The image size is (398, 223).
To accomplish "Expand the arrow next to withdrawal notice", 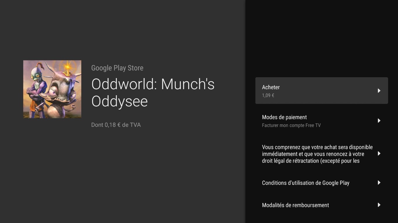I will click(x=379, y=153).
